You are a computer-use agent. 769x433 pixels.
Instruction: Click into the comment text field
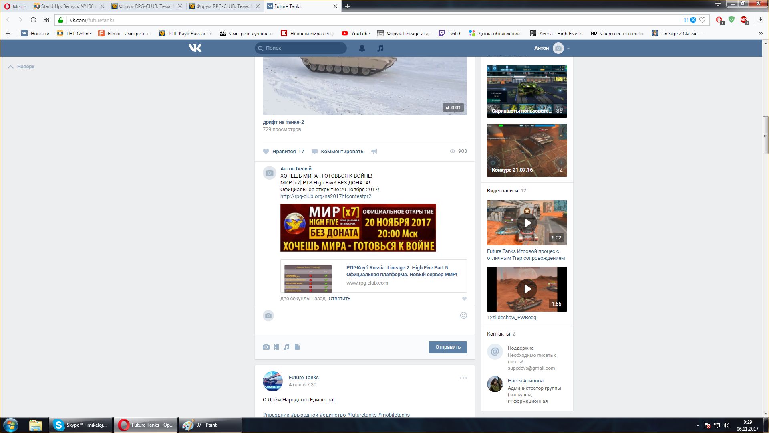[366, 316]
